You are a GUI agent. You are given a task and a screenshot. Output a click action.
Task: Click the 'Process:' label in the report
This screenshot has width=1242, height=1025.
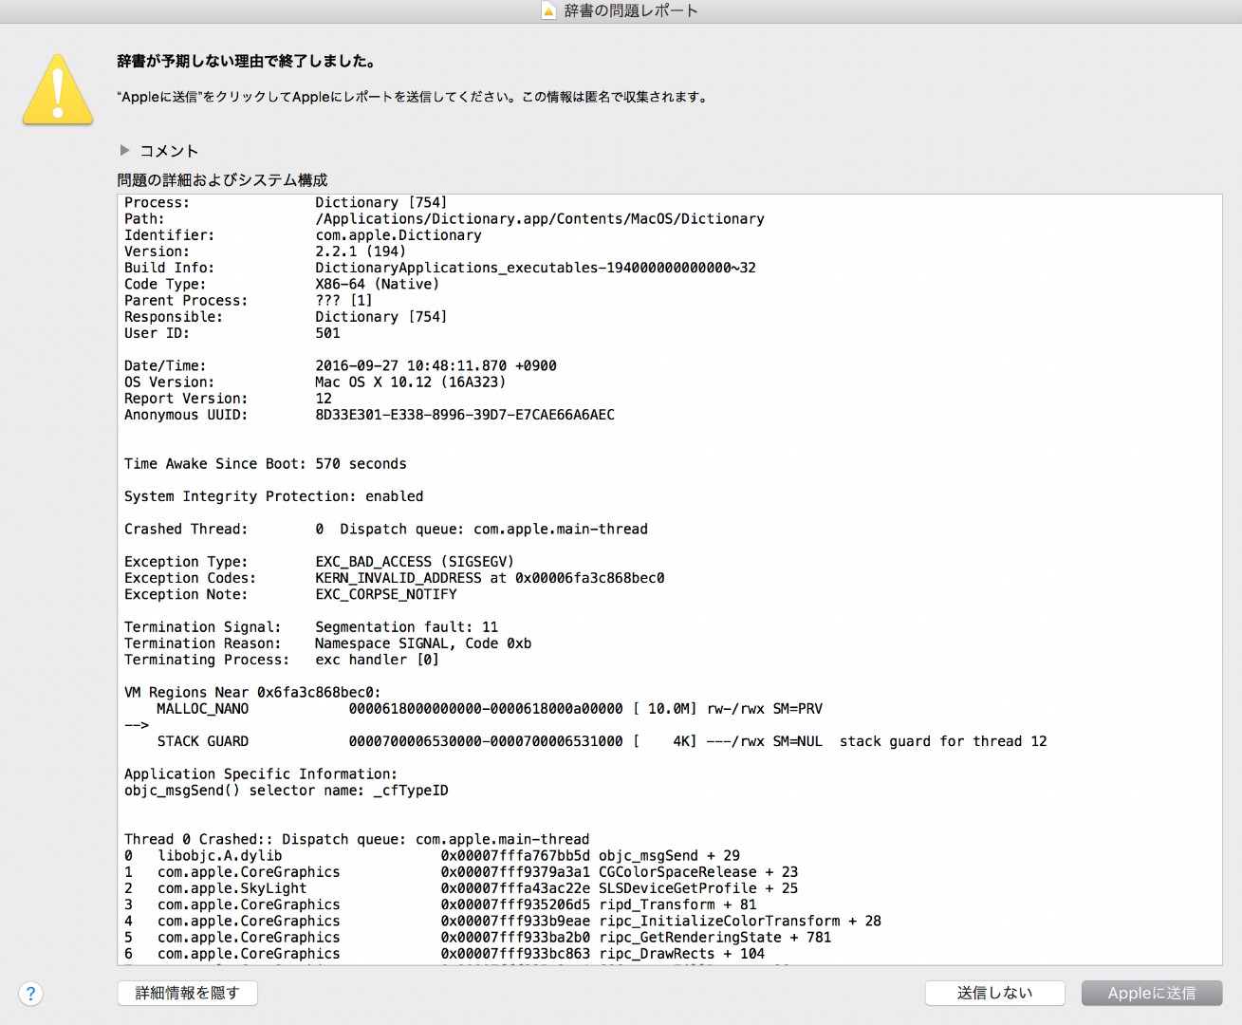pos(157,202)
